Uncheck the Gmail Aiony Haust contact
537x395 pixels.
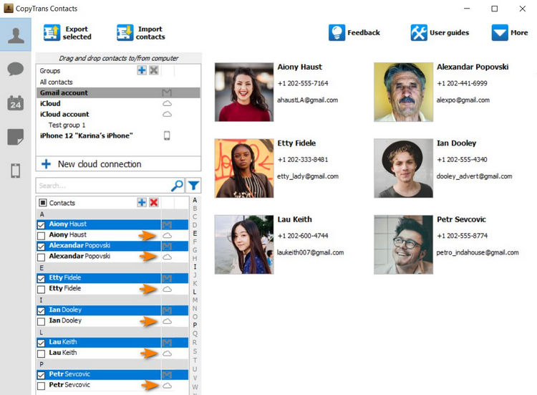click(x=41, y=225)
